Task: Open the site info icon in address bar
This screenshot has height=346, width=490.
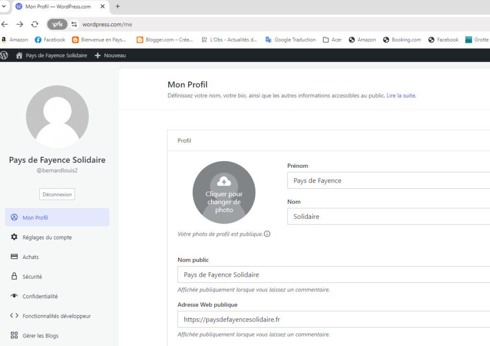Action: (74, 24)
